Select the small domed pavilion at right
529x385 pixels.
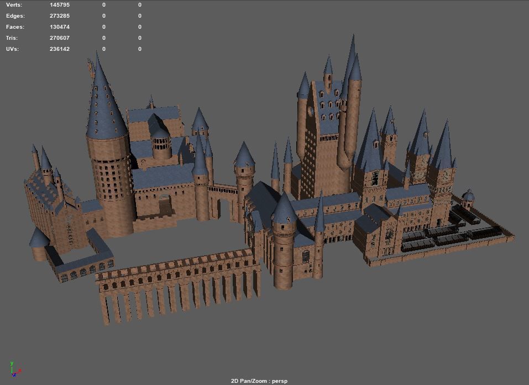(x=468, y=198)
